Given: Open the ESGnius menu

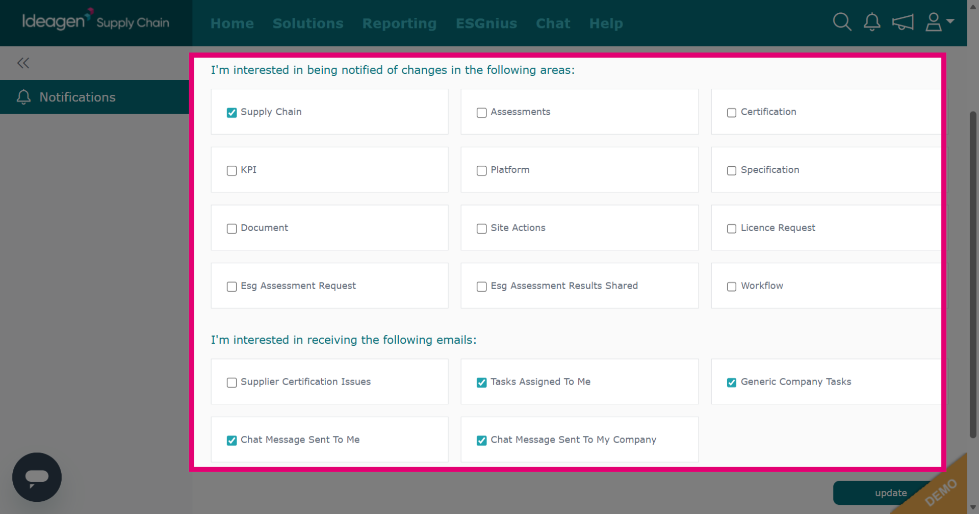Looking at the screenshot, I should point(486,23).
